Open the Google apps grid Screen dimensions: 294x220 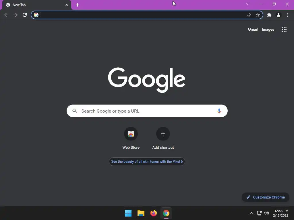pos(284,30)
